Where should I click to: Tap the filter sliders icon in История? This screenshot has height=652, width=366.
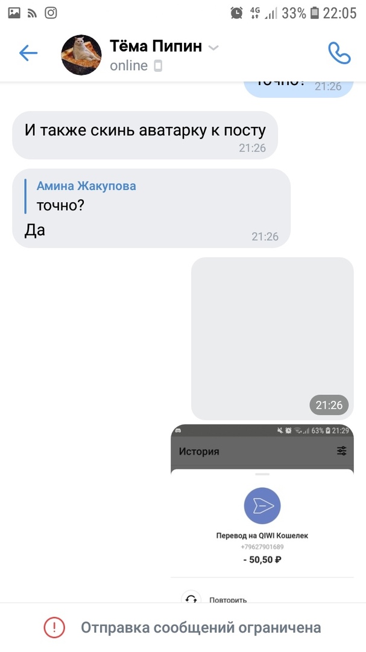coord(341,451)
